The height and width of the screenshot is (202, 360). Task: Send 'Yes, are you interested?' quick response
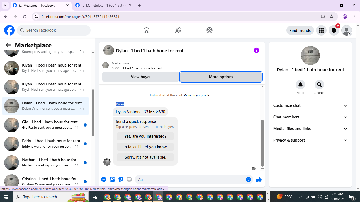145,136
